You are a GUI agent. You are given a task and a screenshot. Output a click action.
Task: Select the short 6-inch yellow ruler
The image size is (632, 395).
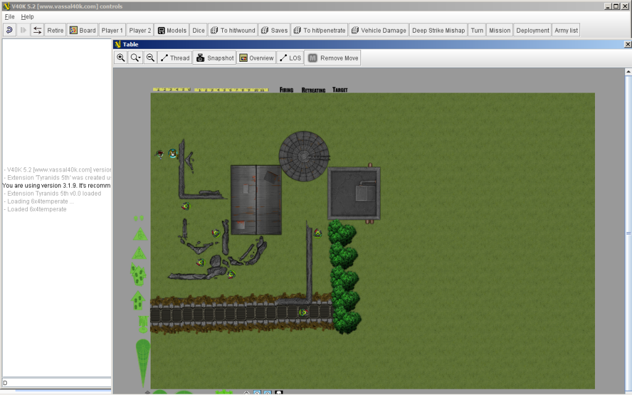(172, 89)
